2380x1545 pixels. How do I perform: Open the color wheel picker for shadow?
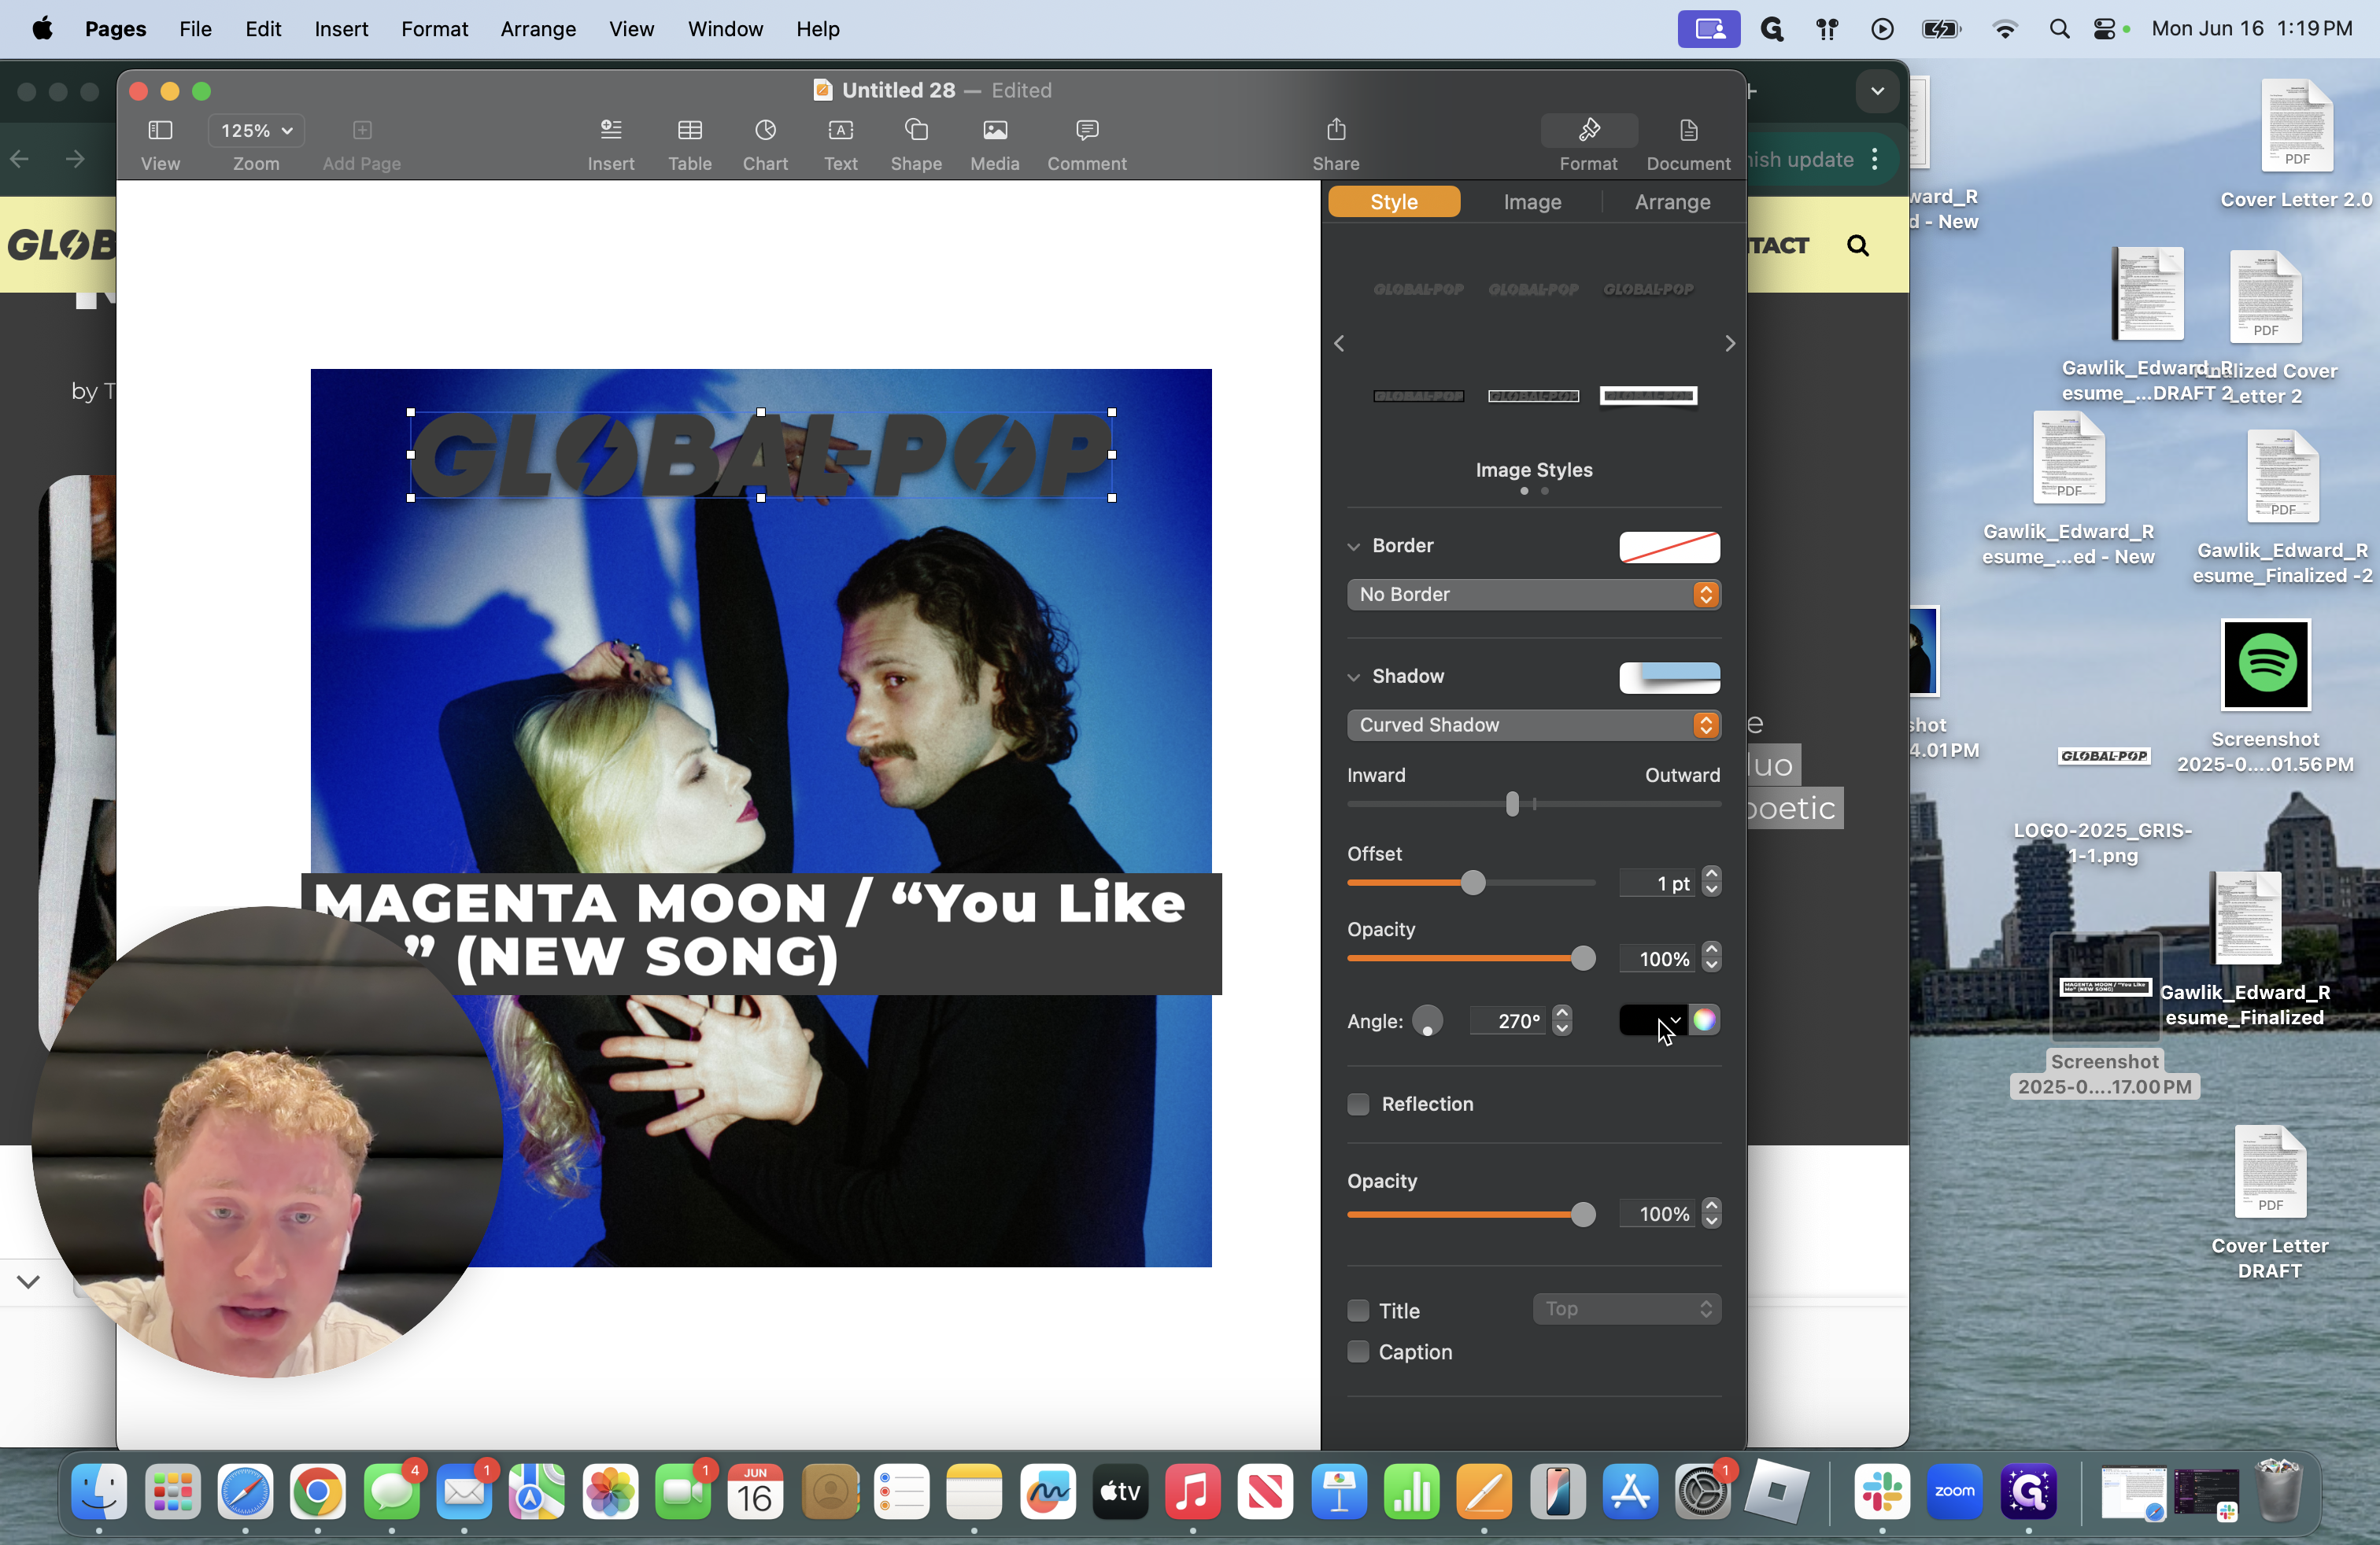click(x=1704, y=1020)
